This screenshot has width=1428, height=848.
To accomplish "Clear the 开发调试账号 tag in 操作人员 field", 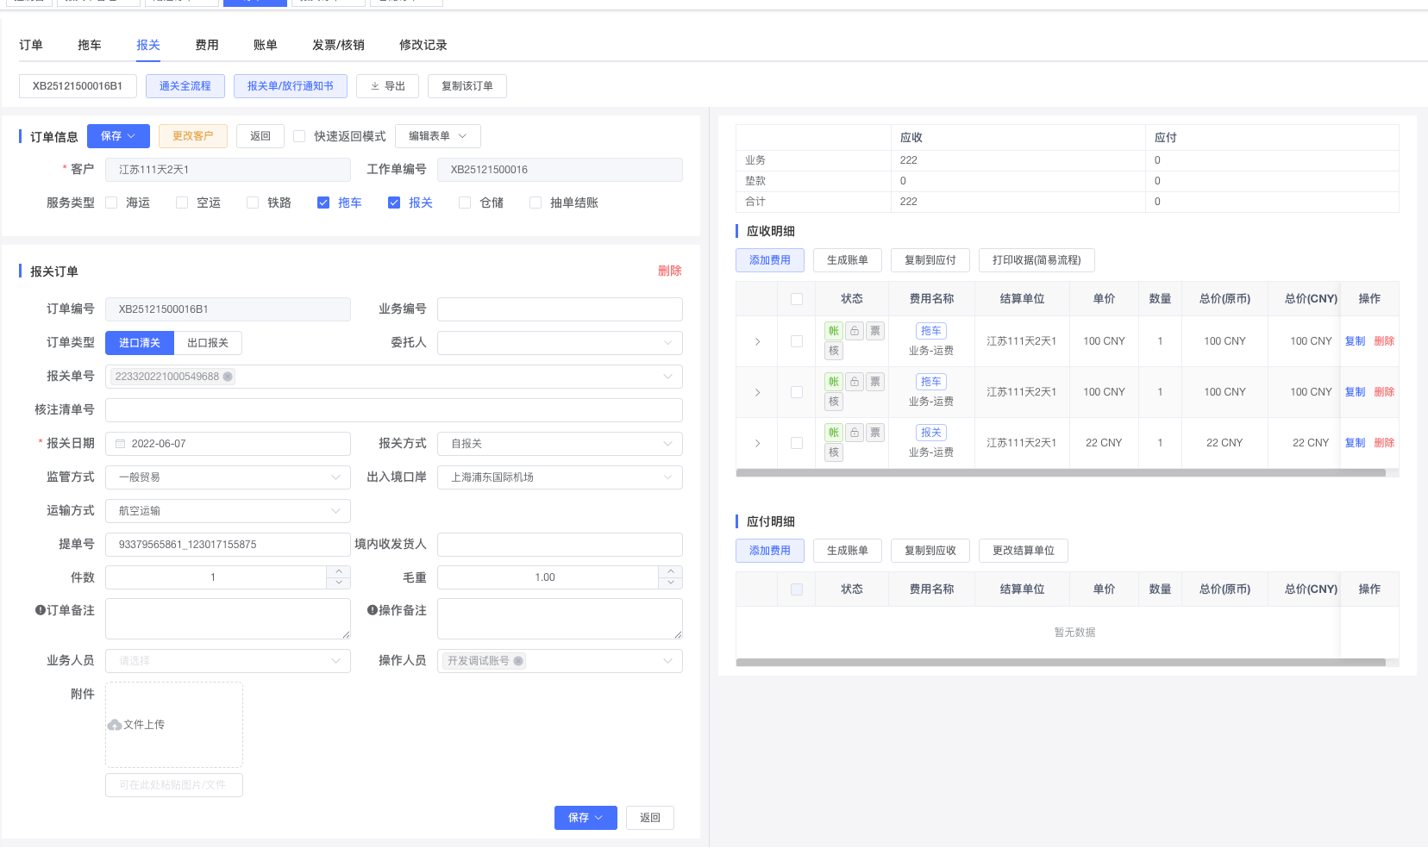I will (x=517, y=661).
